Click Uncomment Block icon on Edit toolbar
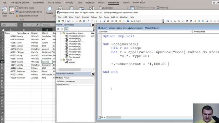The width and height of the screenshot is (219, 123). [x=203, y=21]
